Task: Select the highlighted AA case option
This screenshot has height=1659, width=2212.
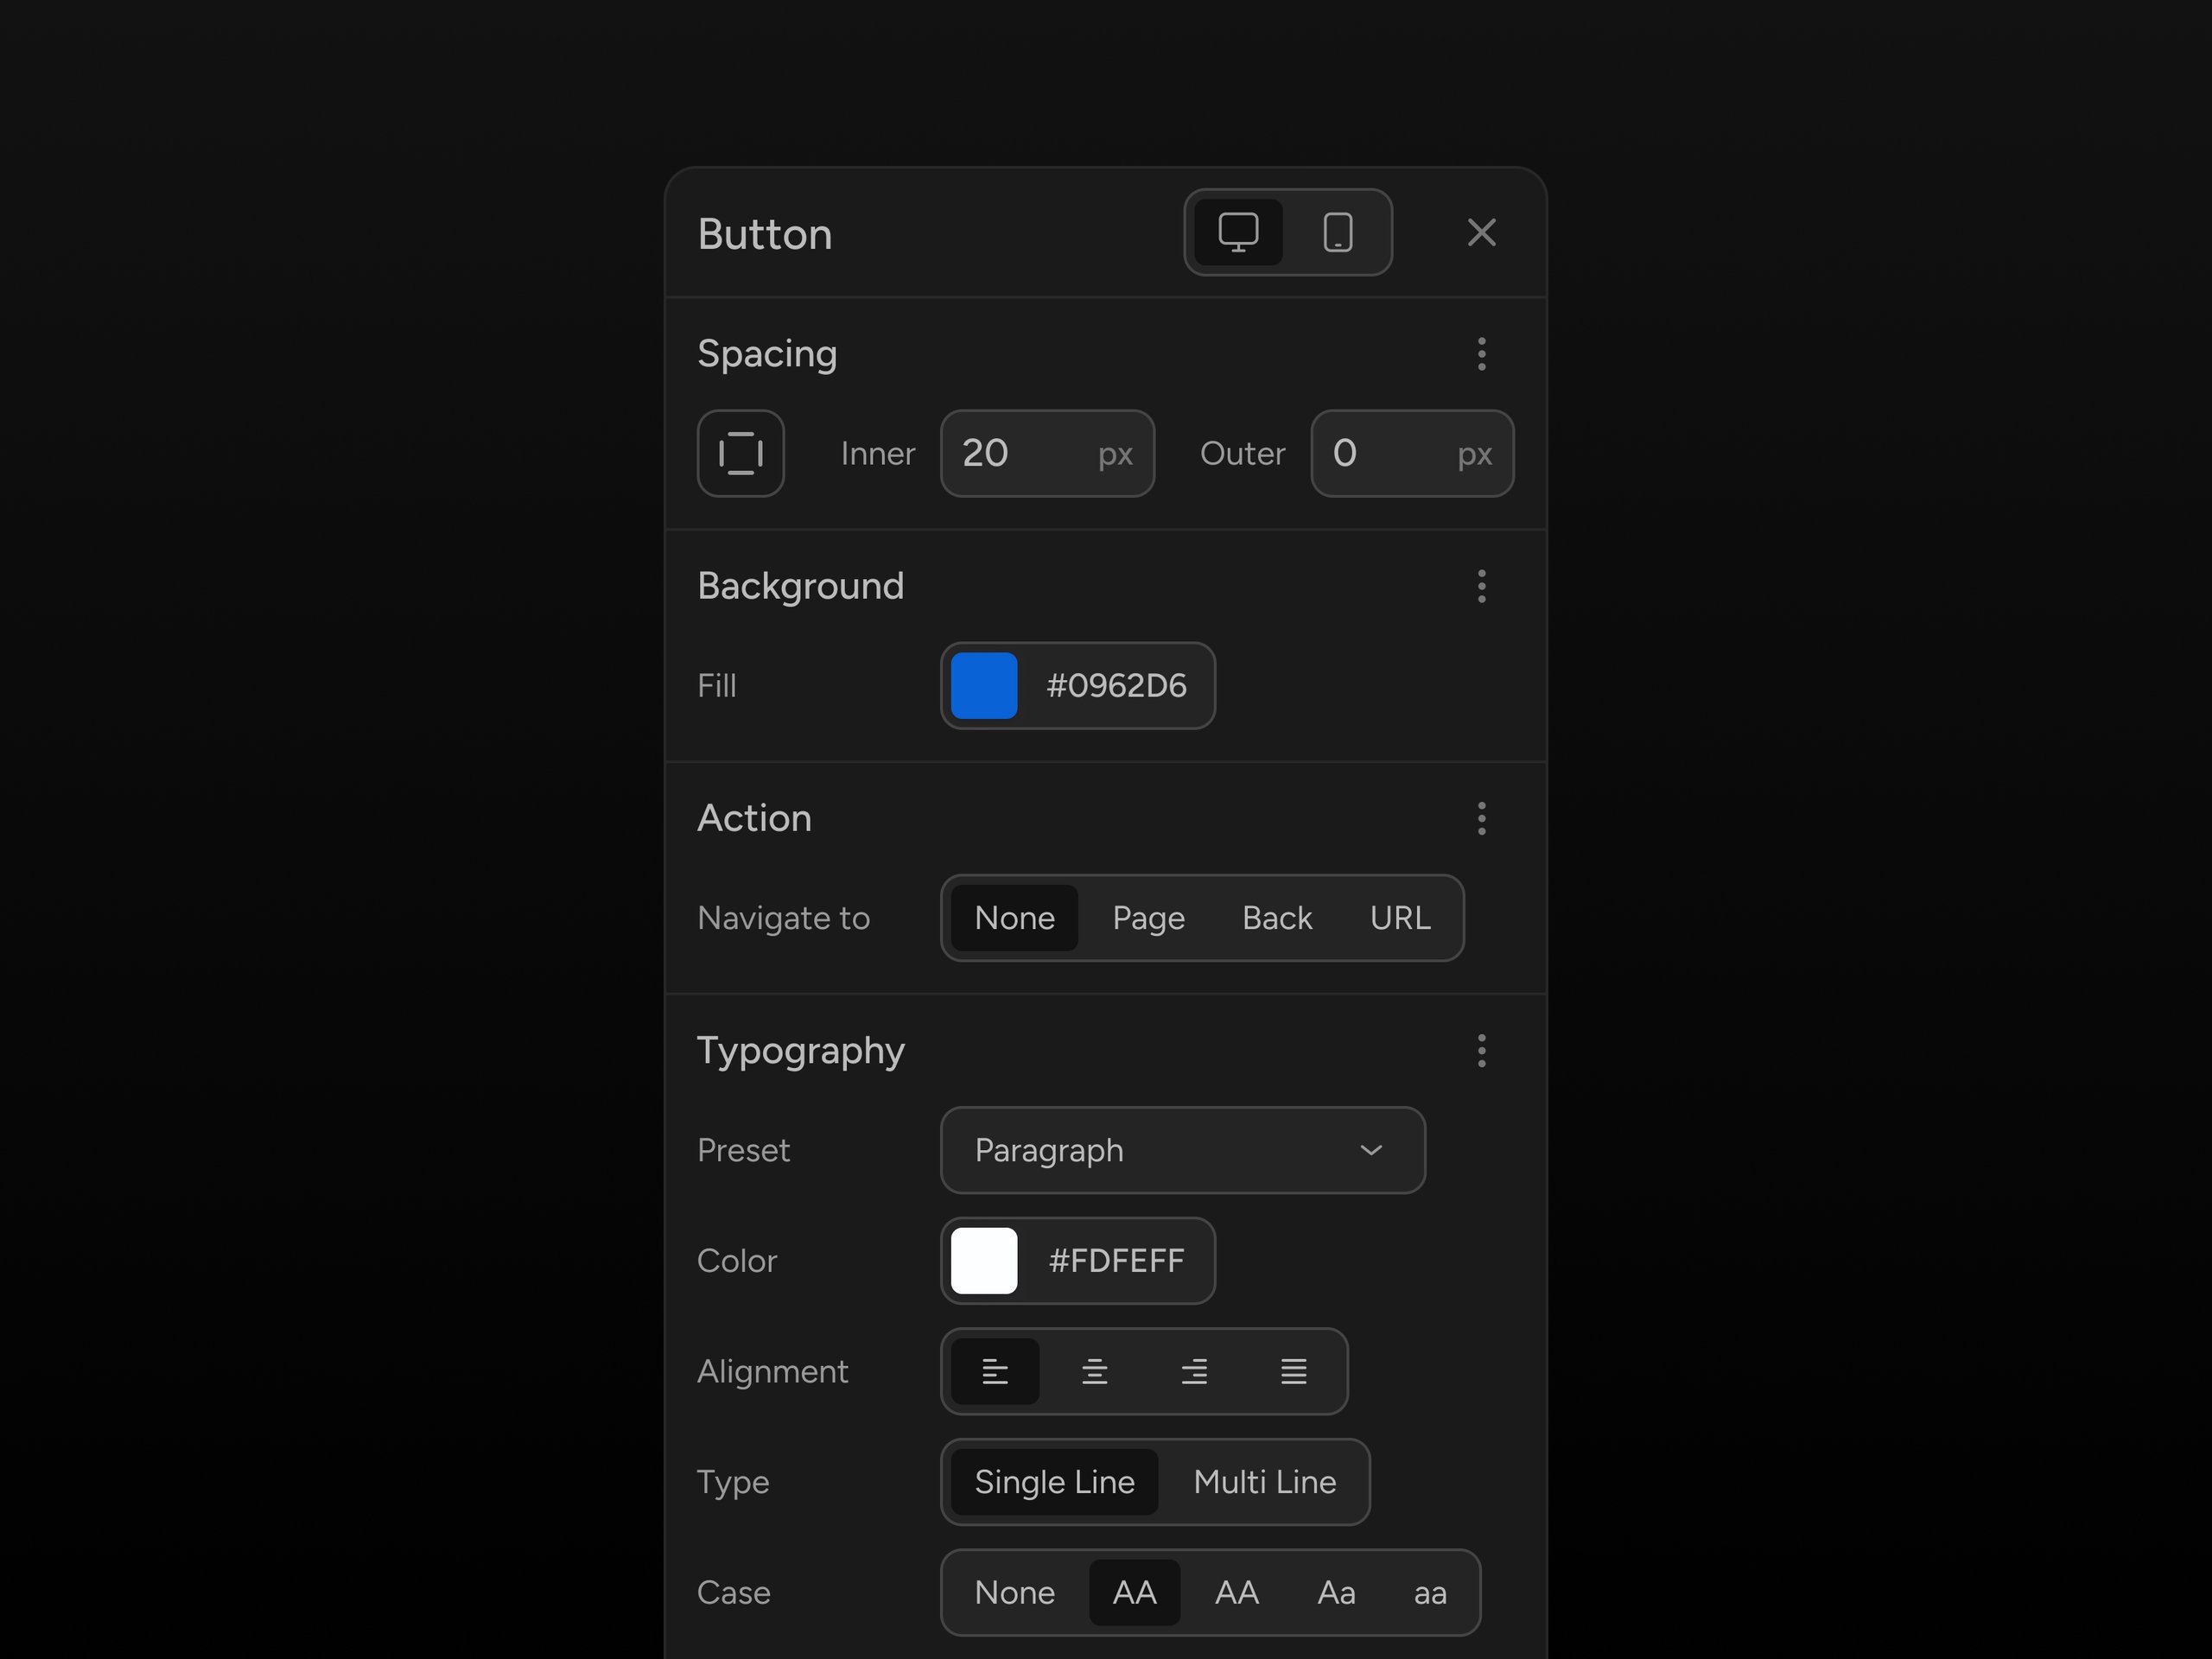Action: click(x=1134, y=1593)
